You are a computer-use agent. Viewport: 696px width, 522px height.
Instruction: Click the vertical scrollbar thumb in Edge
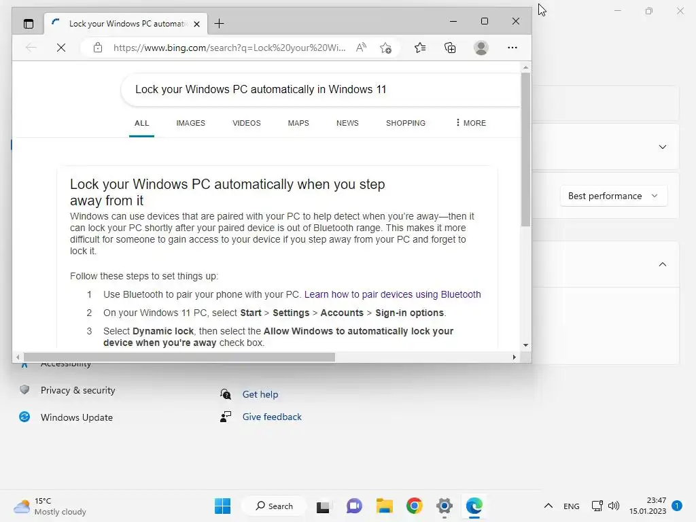(525, 150)
